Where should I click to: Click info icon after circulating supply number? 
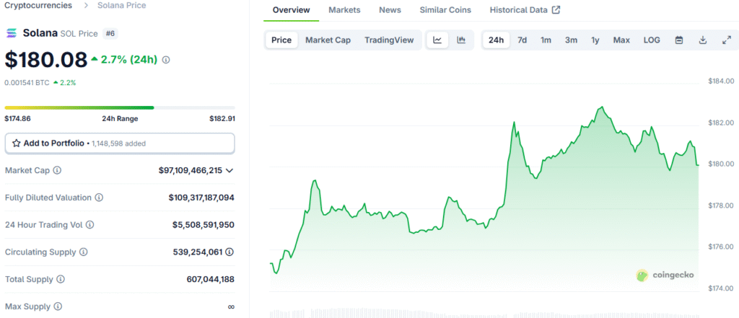click(x=229, y=252)
